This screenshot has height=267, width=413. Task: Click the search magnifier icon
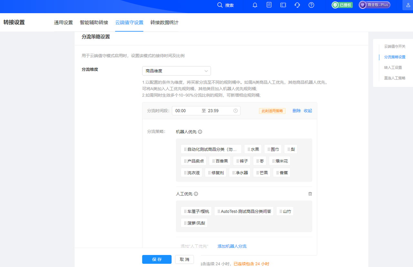(220, 5)
